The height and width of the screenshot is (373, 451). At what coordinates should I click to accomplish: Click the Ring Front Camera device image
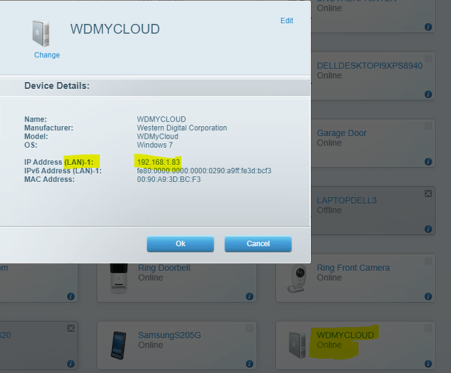pyautogui.click(x=297, y=278)
